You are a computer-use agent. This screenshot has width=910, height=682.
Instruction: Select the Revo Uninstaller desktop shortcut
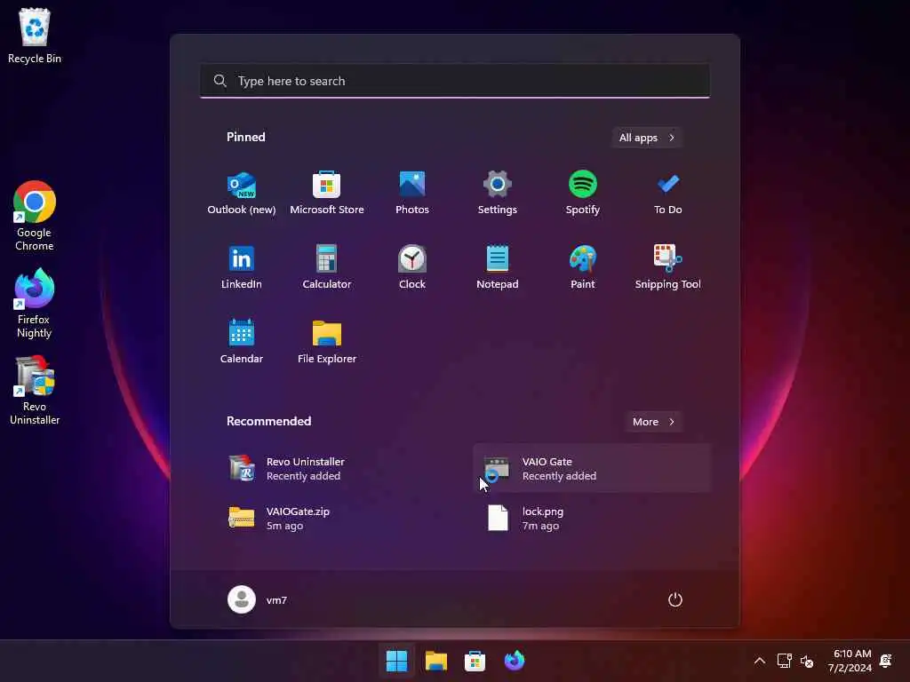coord(35,391)
